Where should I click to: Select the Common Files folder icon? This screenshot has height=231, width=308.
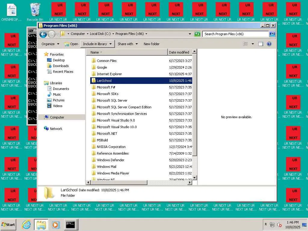(x=94, y=60)
